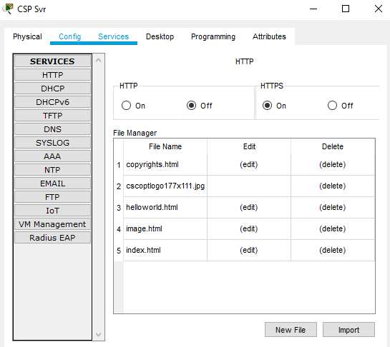The height and width of the screenshot is (347, 390).
Task: Open the Desktop tab
Action: 160,36
